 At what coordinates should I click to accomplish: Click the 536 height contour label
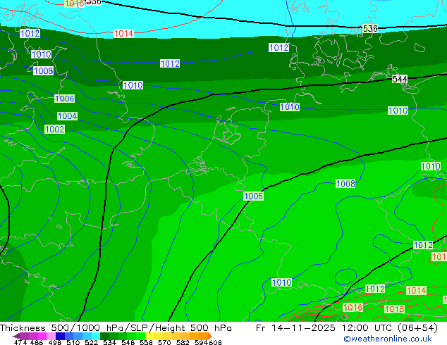click(x=370, y=28)
